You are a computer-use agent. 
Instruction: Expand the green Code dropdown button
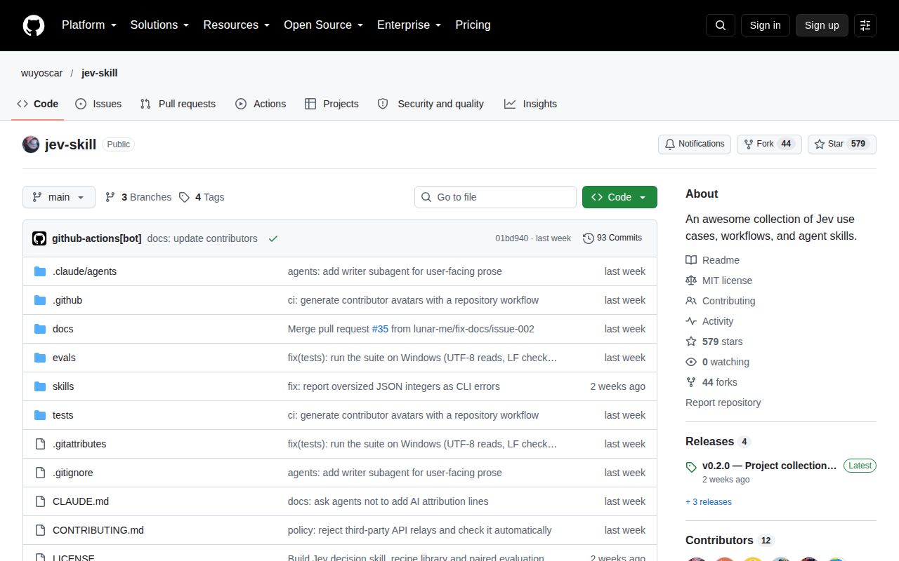[619, 197]
